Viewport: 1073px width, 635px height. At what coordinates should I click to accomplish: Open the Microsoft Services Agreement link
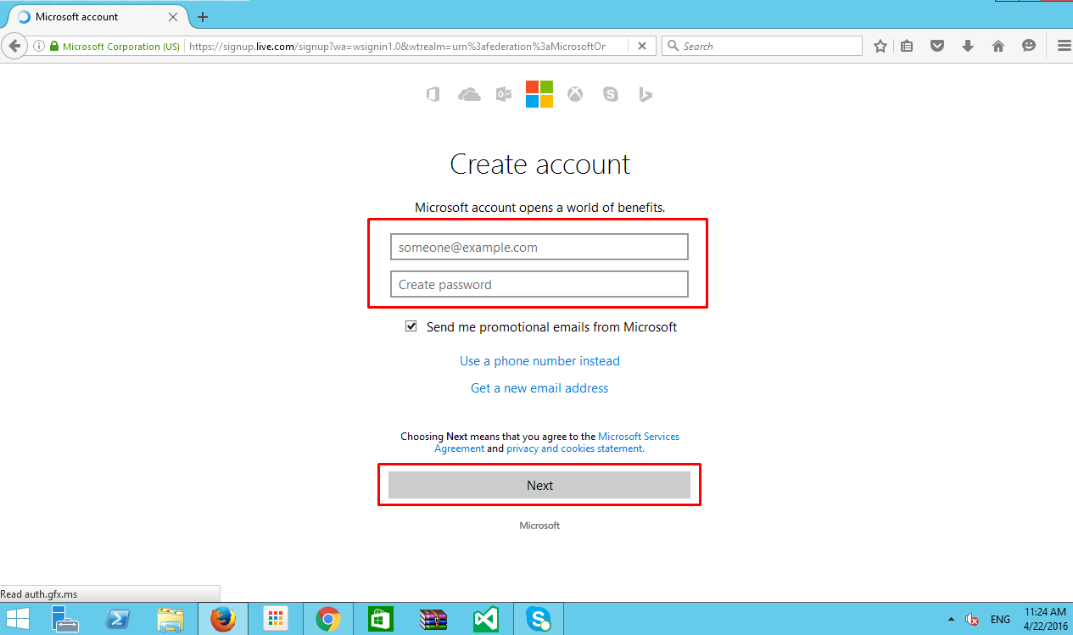[557, 443]
